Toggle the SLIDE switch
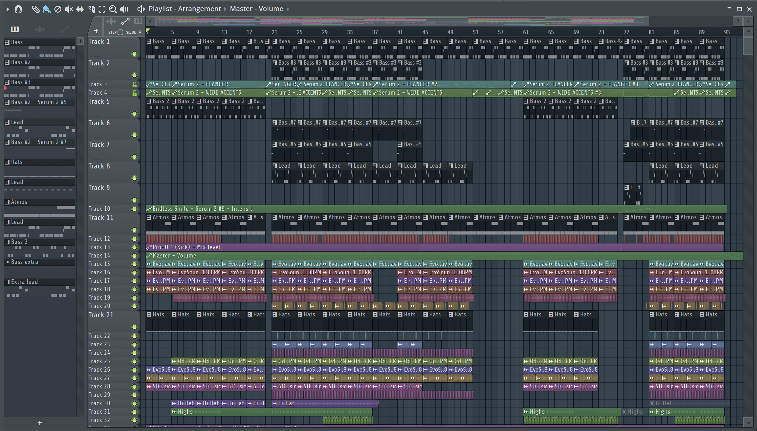Viewport: 757px width, 431px height. 140,32
